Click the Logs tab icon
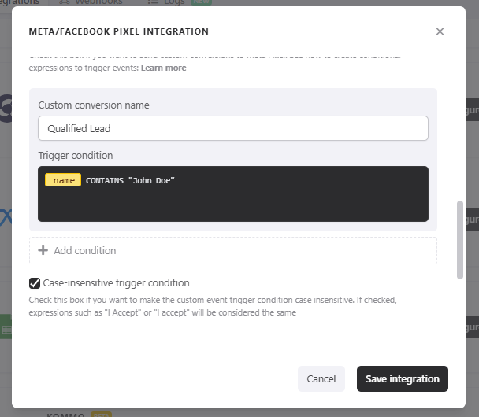This screenshot has width=479, height=417. 152,2
